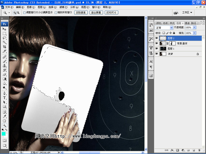Add a layer style with fx icon
Viewport: 206px width, 154px height.
(172, 150)
